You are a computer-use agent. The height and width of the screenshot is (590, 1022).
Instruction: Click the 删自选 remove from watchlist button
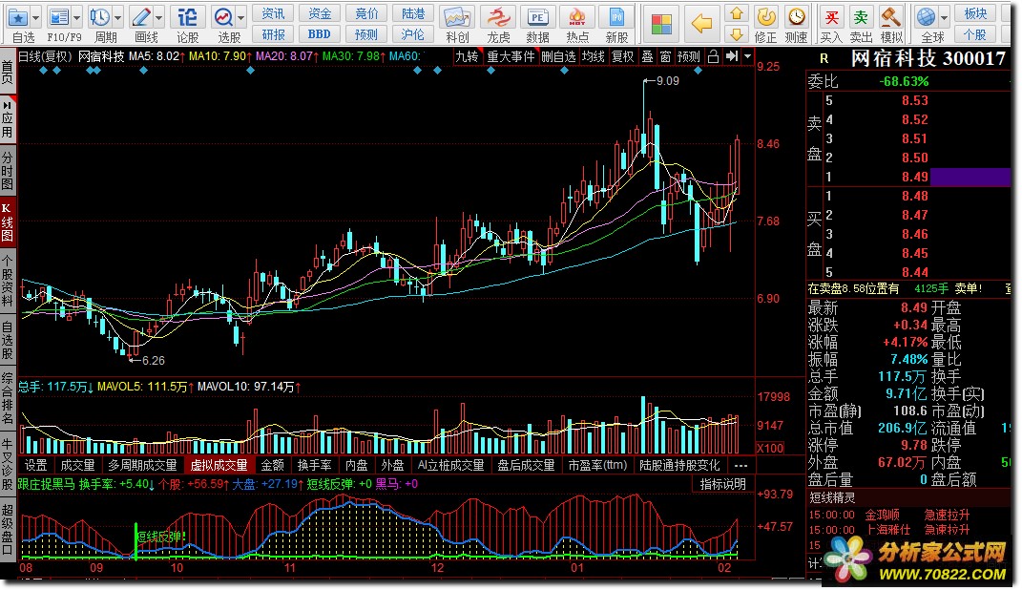[558, 56]
